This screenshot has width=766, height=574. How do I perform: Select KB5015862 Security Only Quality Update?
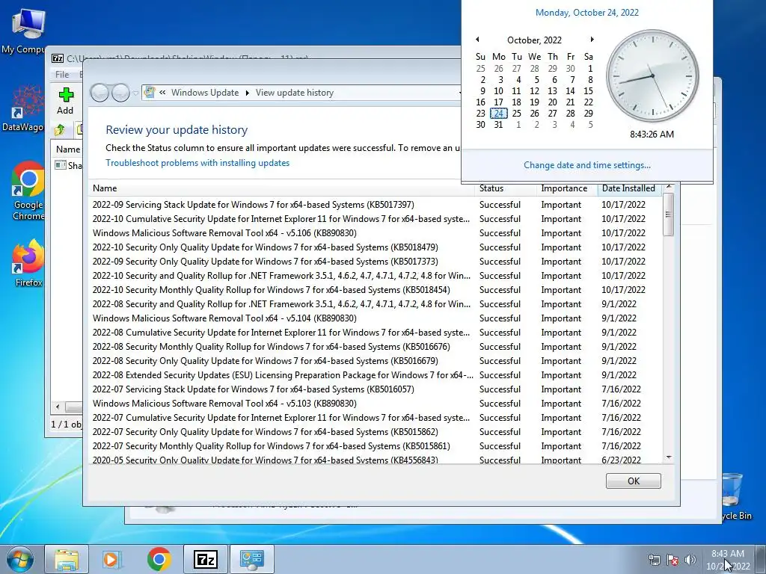click(375, 431)
